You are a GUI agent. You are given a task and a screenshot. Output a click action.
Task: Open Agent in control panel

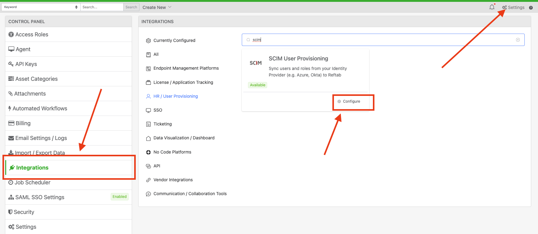[68, 49]
